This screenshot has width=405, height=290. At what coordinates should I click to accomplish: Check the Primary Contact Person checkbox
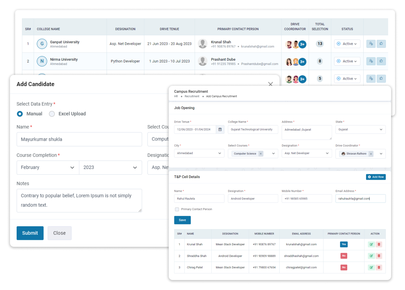[177, 209]
